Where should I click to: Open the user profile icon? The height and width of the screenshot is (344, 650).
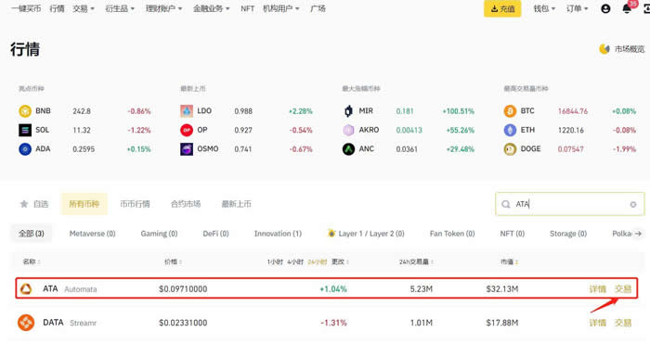pos(605,8)
